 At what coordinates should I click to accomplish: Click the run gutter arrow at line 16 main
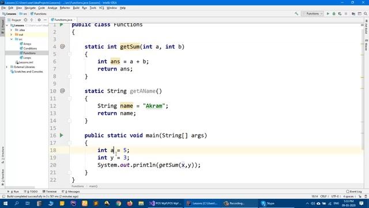coord(62,135)
